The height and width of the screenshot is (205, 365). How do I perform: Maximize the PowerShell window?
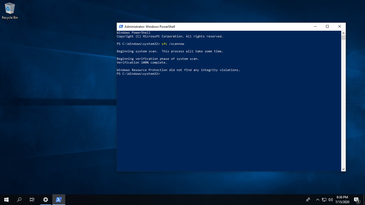[327, 27]
